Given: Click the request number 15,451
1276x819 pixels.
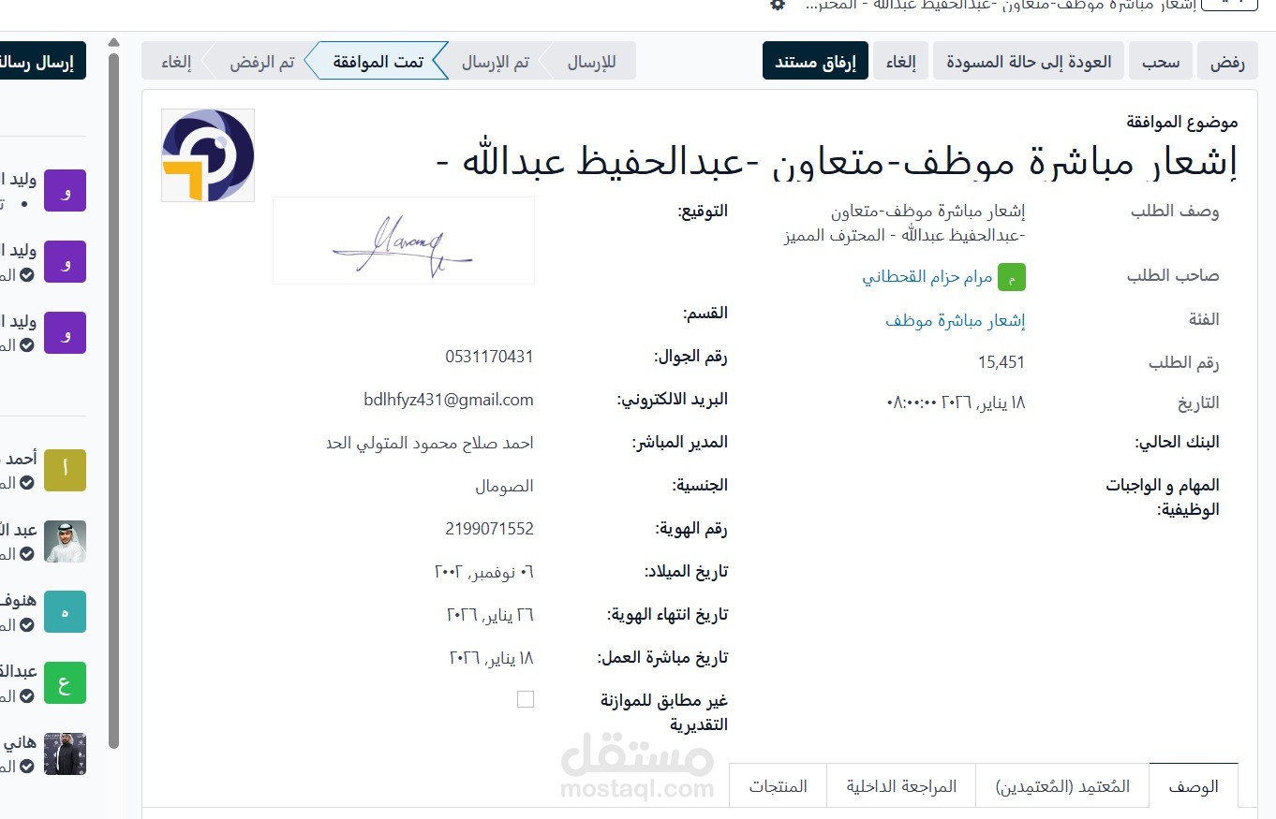Looking at the screenshot, I should point(1002,362).
